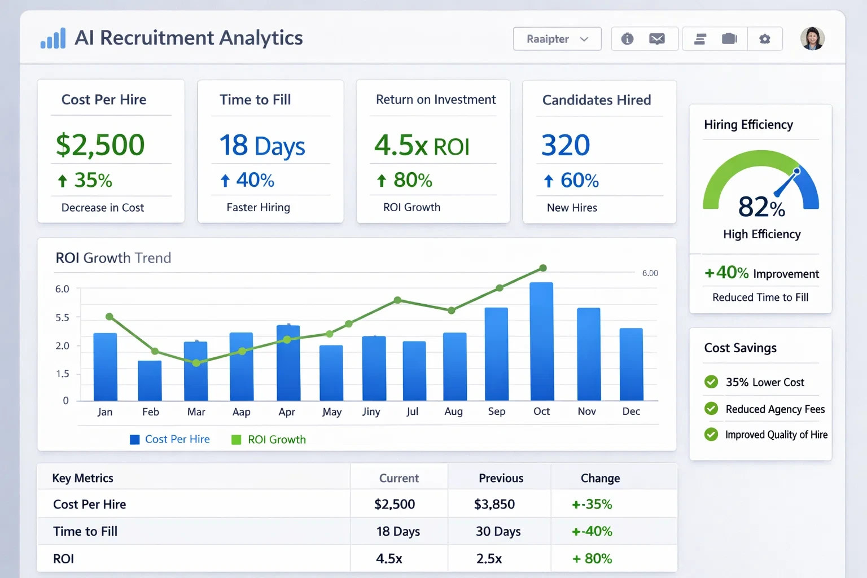Click the Reduced Time to Fill label
Image resolution: width=867 pixels, height=578 pixels.
point(760,297)
